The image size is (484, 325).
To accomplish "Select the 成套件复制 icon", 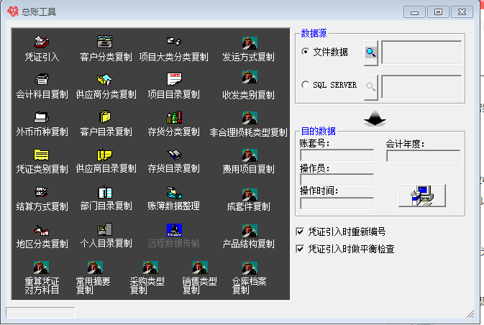I will 250,195.
